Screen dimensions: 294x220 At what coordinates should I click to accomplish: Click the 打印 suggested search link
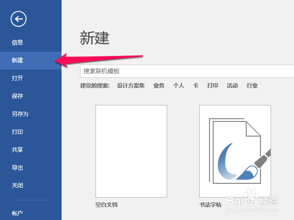(x=212, y=86)
